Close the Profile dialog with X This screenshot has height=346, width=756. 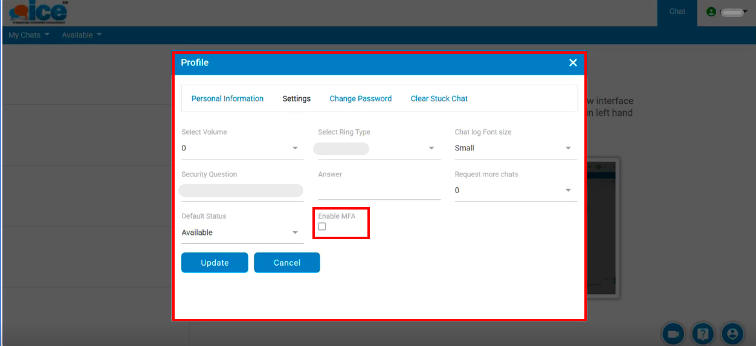pyautogui.click(x=573, y=63)
